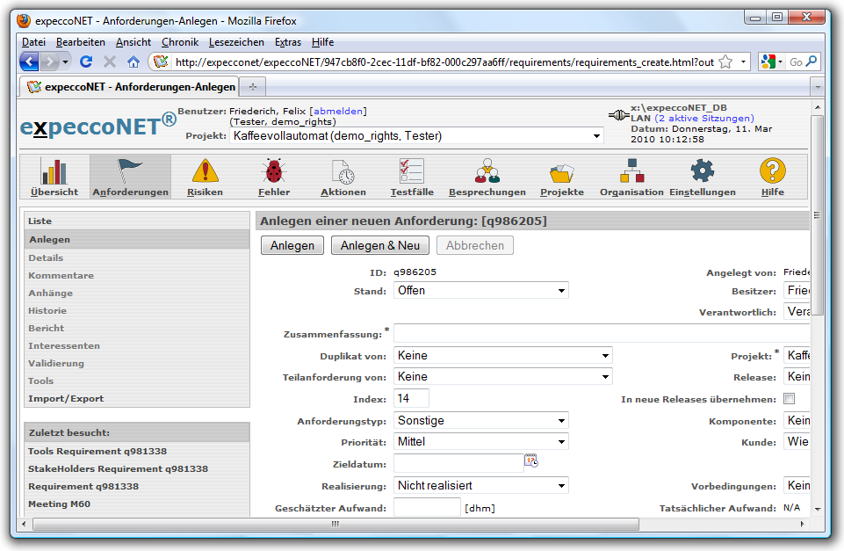Screen dimensions: 844x551
Task: Open the Übersicht chart icon
Action: tap(54, 172)
